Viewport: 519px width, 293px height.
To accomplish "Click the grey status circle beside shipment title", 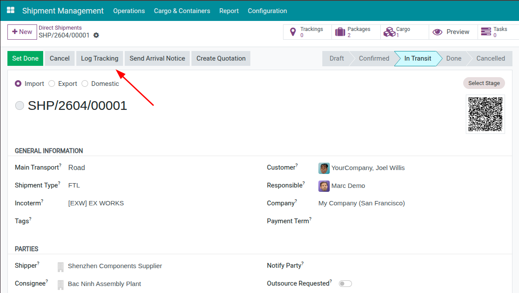I will (20, 106).
